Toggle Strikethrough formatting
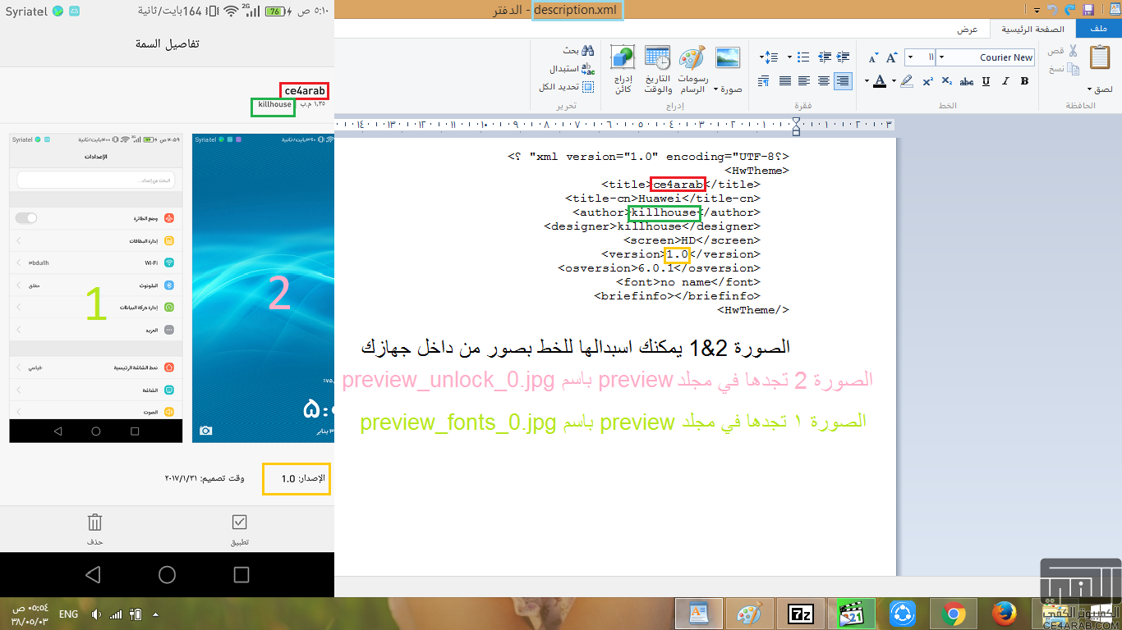This screenshot has height=630, width=1122. click(967, 81)
